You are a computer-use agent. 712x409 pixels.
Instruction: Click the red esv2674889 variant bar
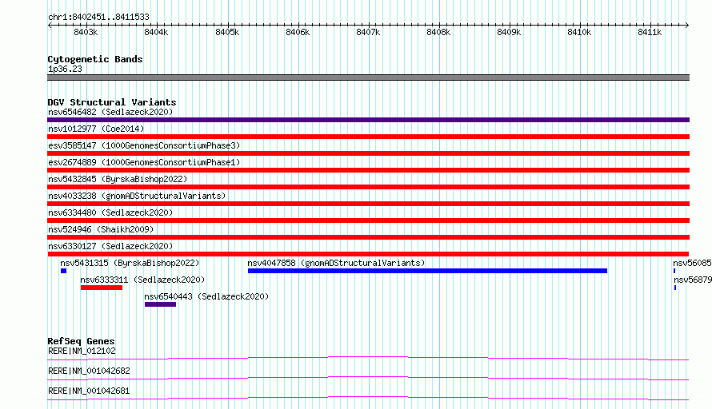coord(368,170)
